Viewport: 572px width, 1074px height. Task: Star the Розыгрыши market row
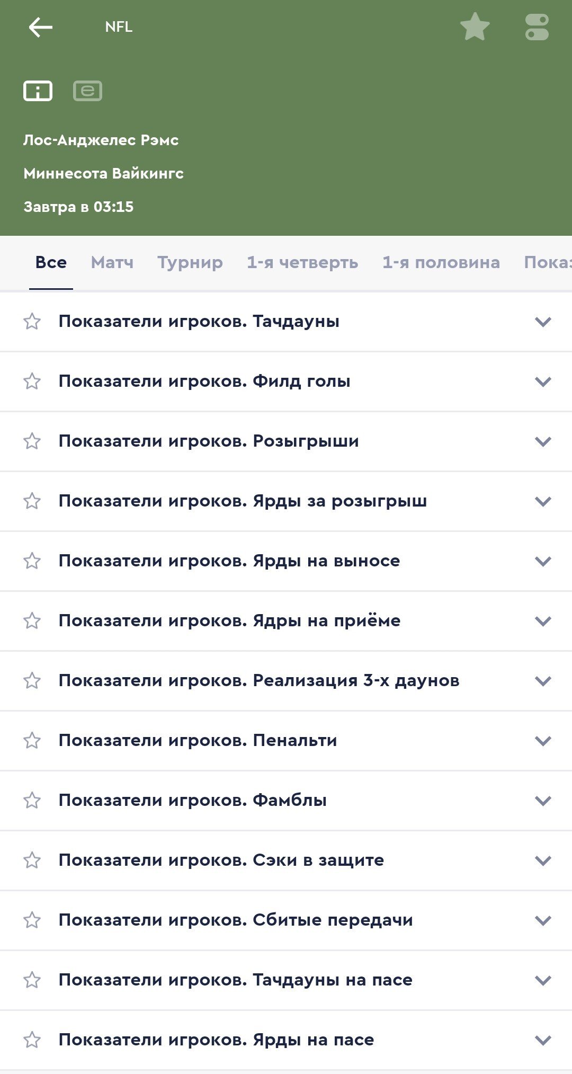(x=32, y=441)
